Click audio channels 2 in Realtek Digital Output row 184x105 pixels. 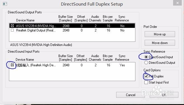(95, 30)
